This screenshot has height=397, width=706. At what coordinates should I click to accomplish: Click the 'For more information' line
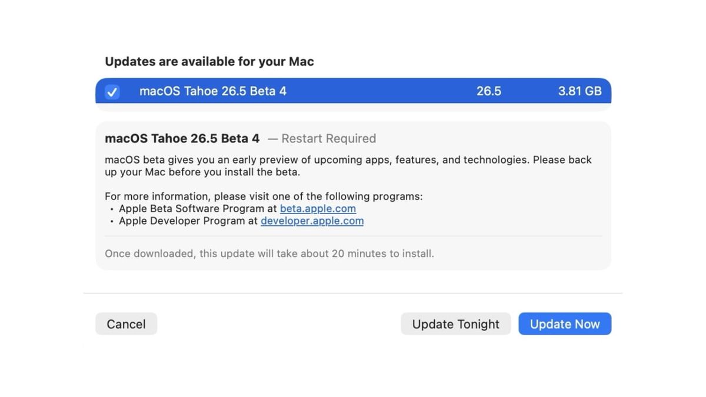tap(264, 196)
